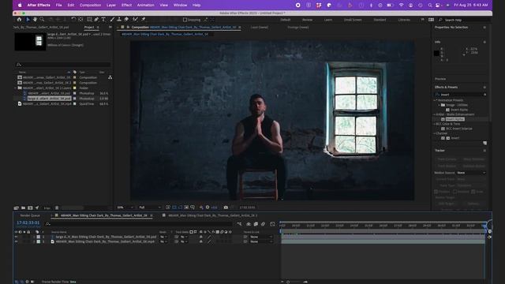Screen dimensions: 505x284
Task: Open the File menu
Action: (x=58, y=6)
